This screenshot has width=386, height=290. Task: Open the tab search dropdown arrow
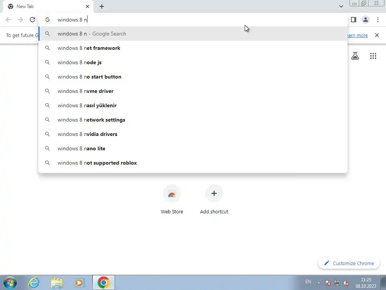pos(341,6)
